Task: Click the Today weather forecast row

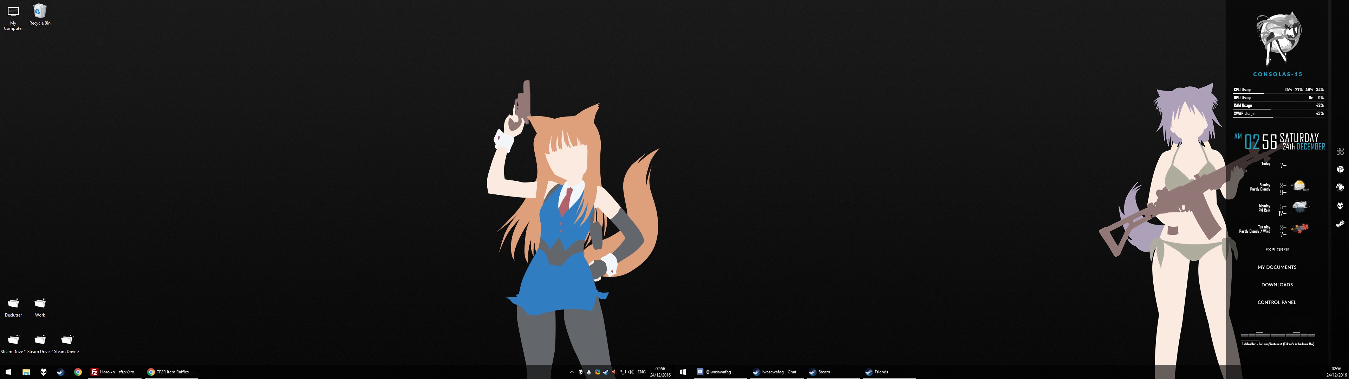Action: (1273, 165)
